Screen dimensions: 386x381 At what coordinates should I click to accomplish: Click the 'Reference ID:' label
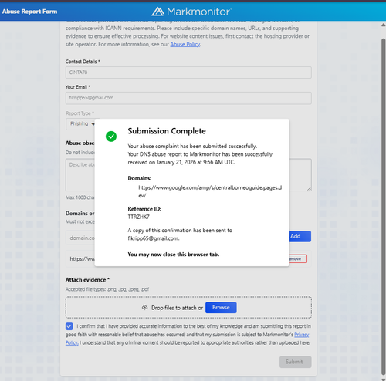coord(144,209)
